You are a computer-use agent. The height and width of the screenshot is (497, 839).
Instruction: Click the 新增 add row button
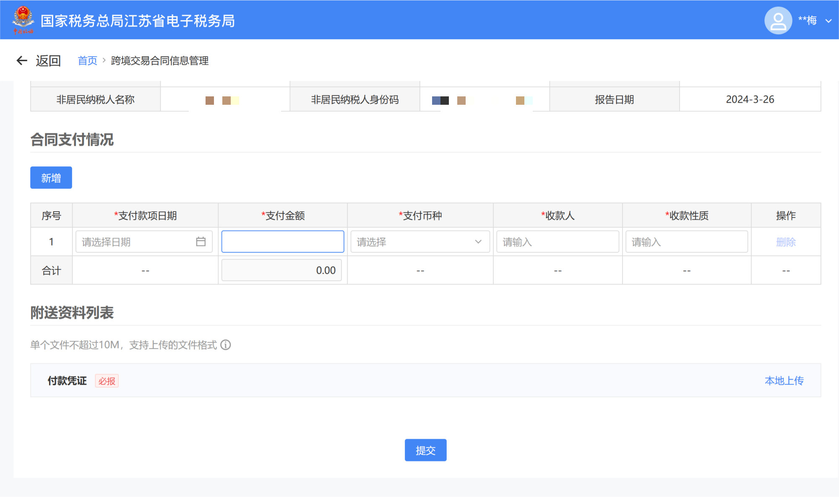point(51,178)
